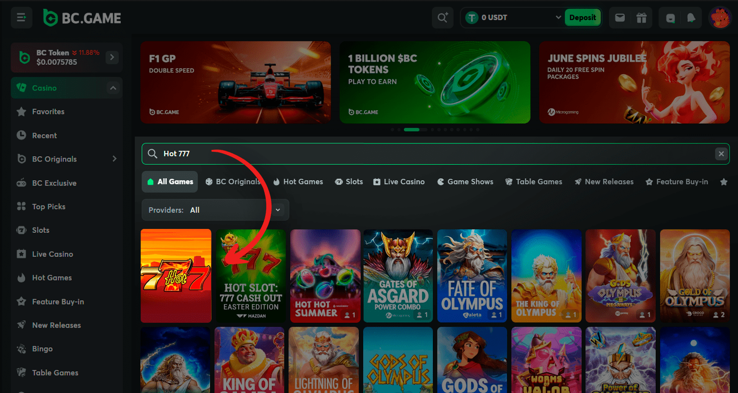Open the Hot Hot Summer game
Screen dimensions: 738x393
click(x=326, y=276)
